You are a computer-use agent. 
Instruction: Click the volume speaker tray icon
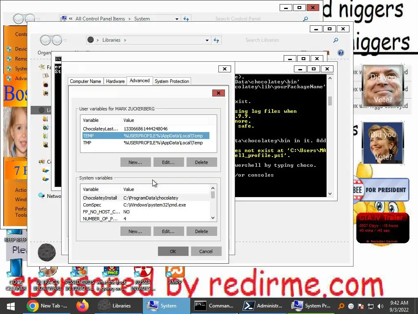pyautogui.click(x=380, y=306)
